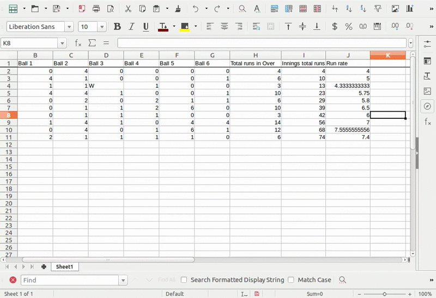Image resolution: width=436 pixels, height=298 pixels.
Task: Select the Sheet1 tab
Action: [x=64, y=267]
